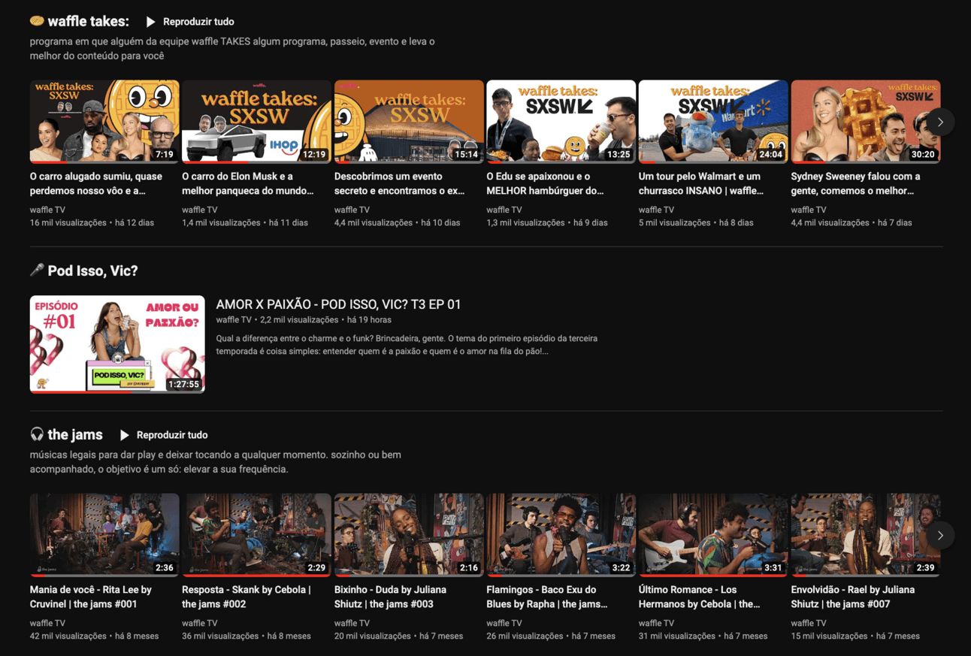Click waffle TV channel under Flamingos video
Viewport: 971px width, 656px height.
tap(504, 623)
